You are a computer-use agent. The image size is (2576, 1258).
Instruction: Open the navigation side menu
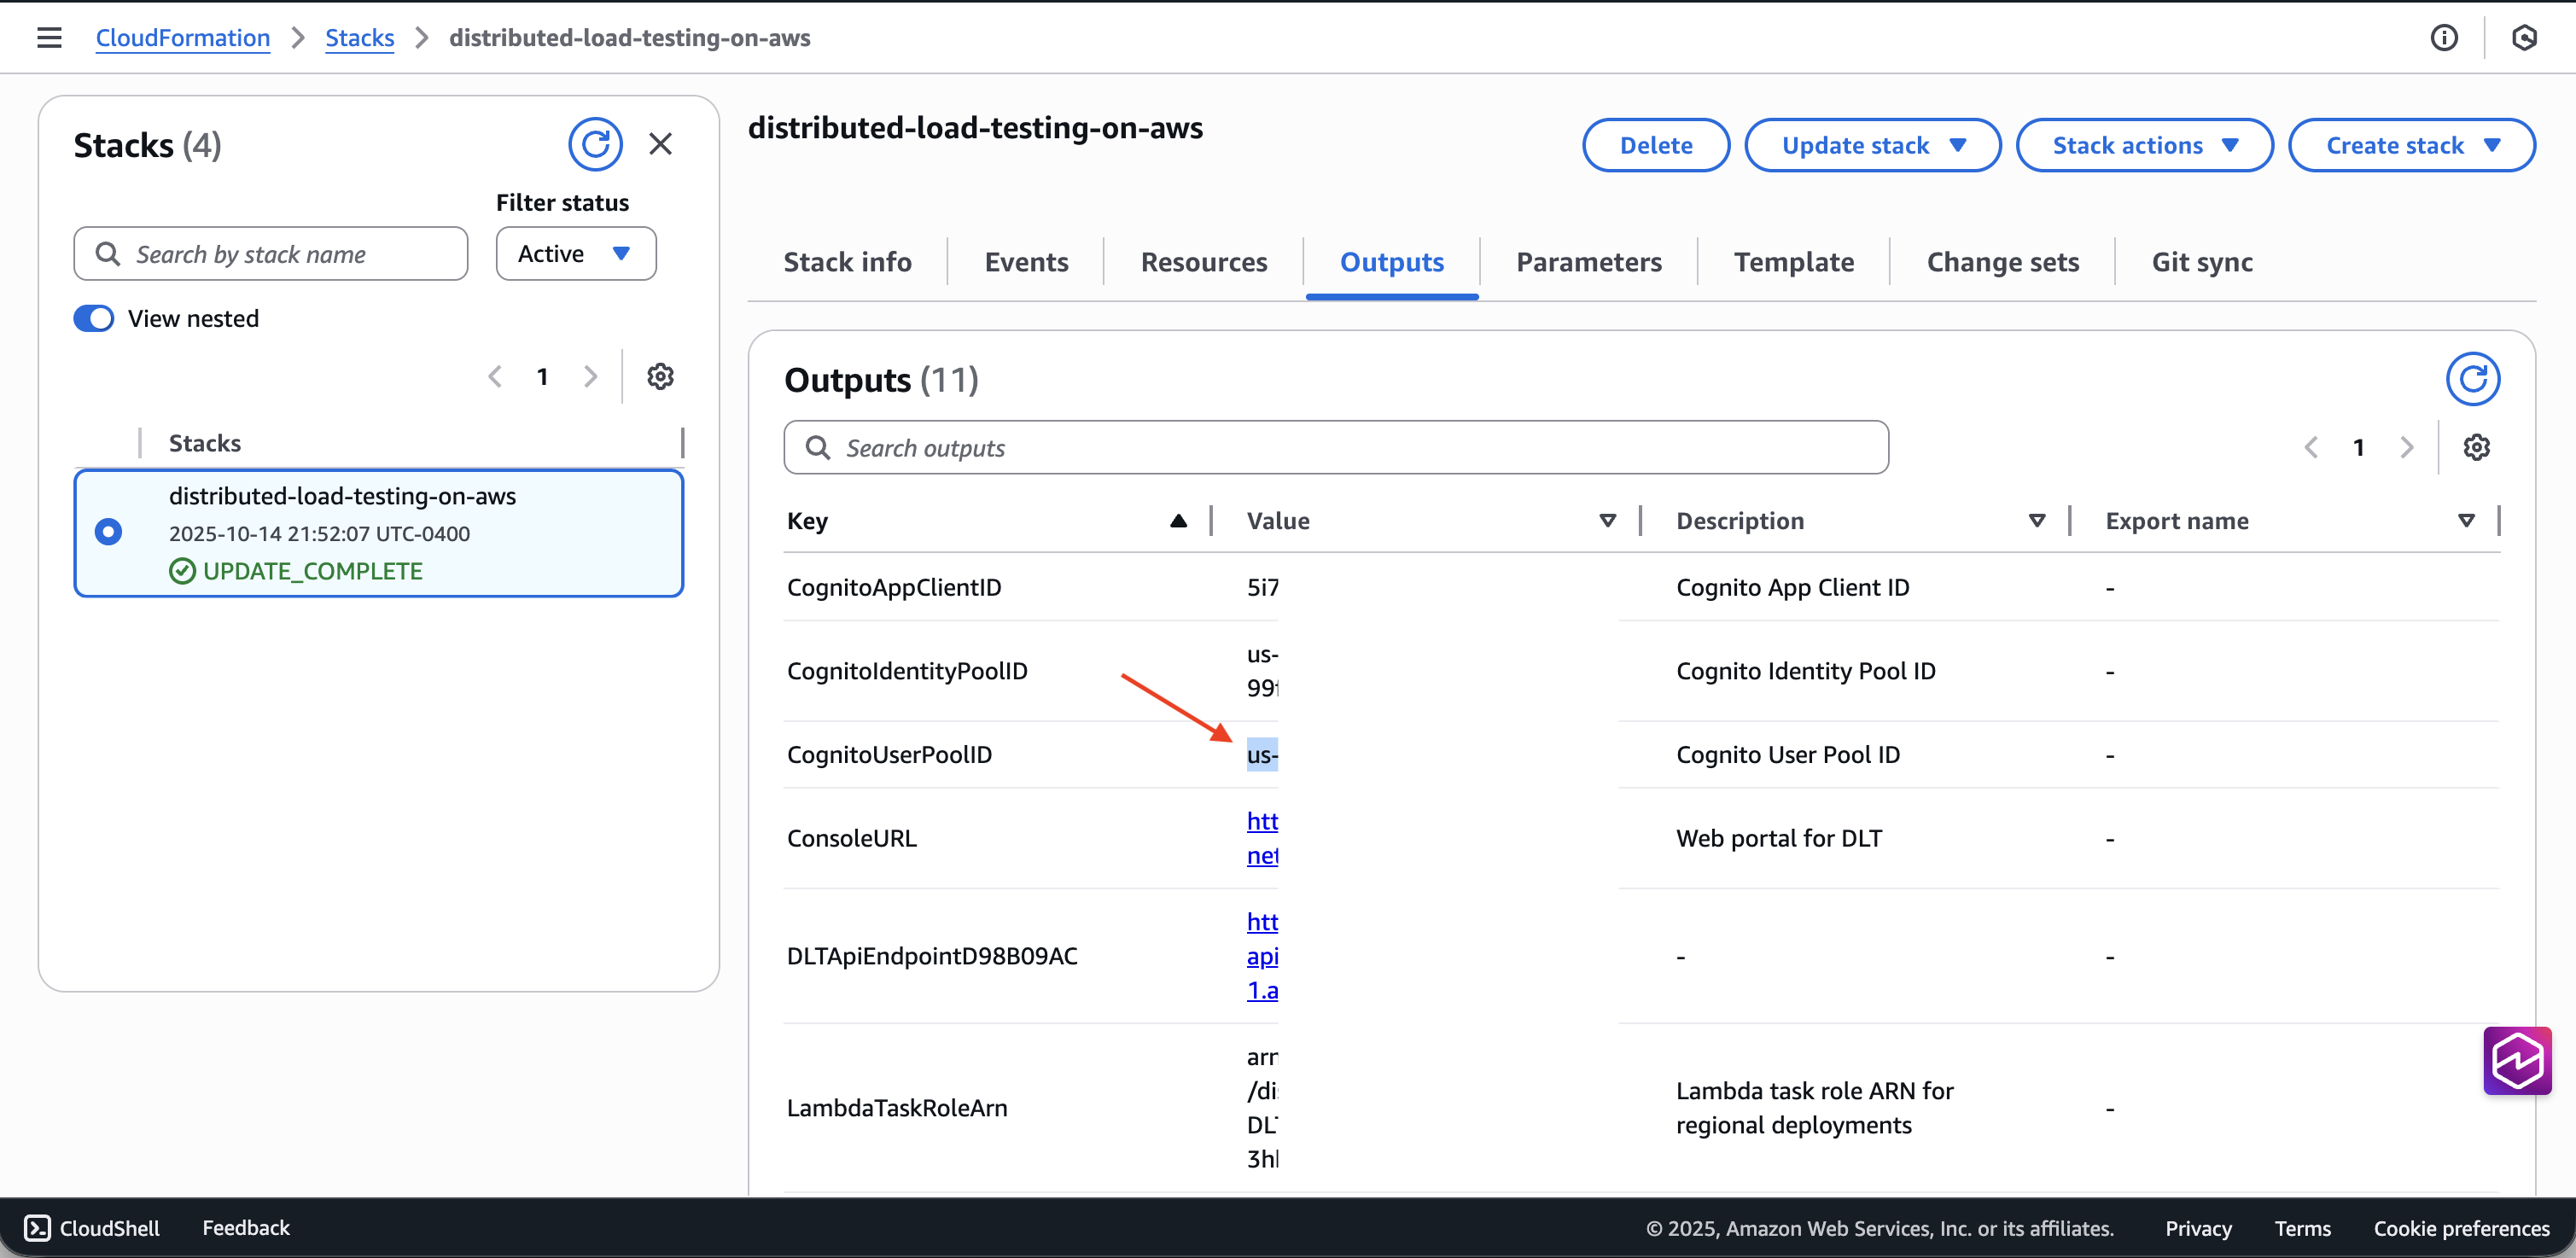coord(49,37)
